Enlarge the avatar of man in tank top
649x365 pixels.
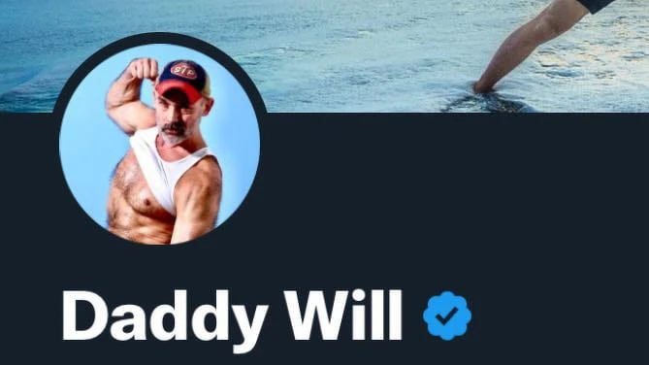coord(159,144)
